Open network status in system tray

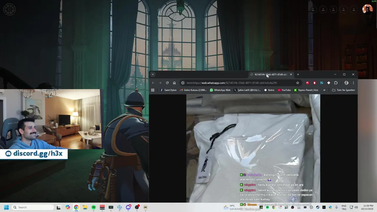352,207
